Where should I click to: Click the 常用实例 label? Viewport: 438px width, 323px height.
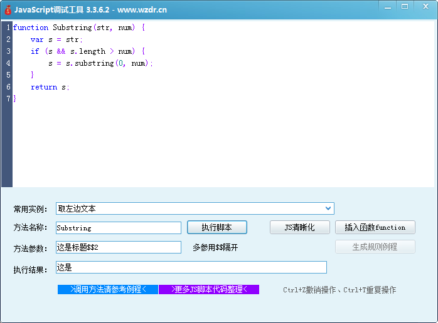click(30, 209)
